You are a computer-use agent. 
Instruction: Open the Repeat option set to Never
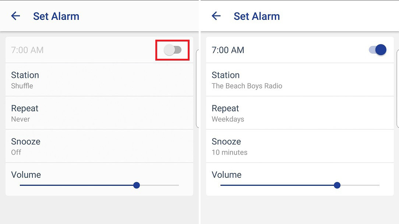point(99,113)
